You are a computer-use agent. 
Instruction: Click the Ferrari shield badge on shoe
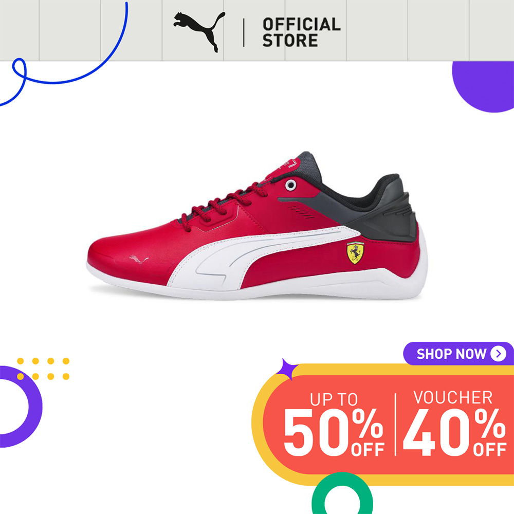[355, 253]
